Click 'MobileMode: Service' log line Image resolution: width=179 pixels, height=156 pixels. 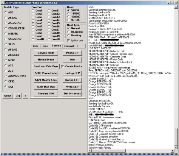click(x=99, y=106)
